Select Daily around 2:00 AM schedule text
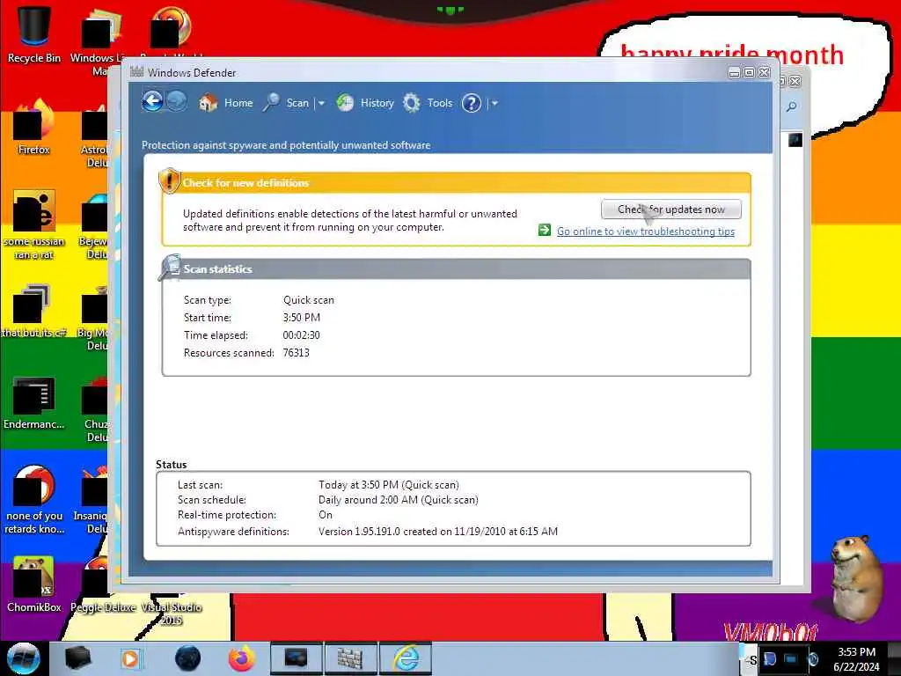The image size is (901, 676). tap(399, 500)
